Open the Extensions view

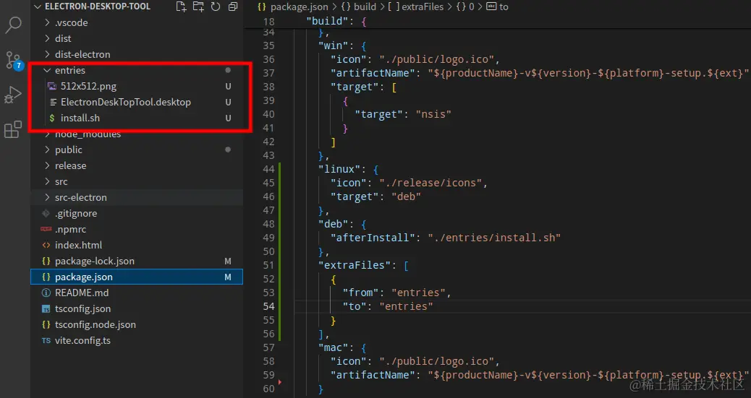(x=13, y=129)
